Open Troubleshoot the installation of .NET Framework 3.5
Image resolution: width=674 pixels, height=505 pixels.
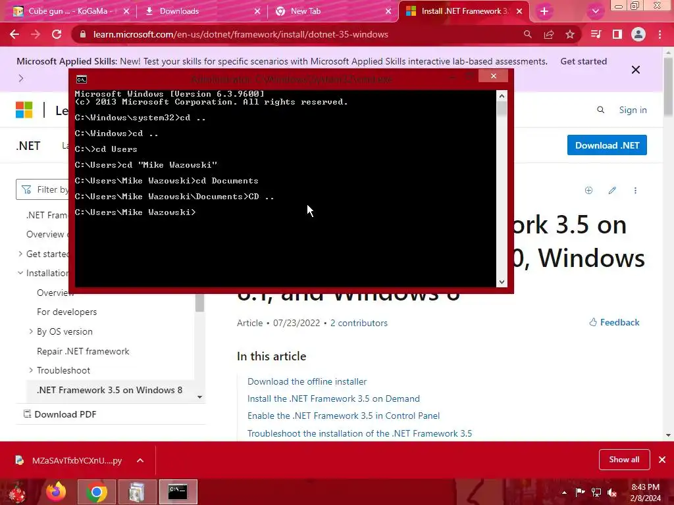coord(359,433)
